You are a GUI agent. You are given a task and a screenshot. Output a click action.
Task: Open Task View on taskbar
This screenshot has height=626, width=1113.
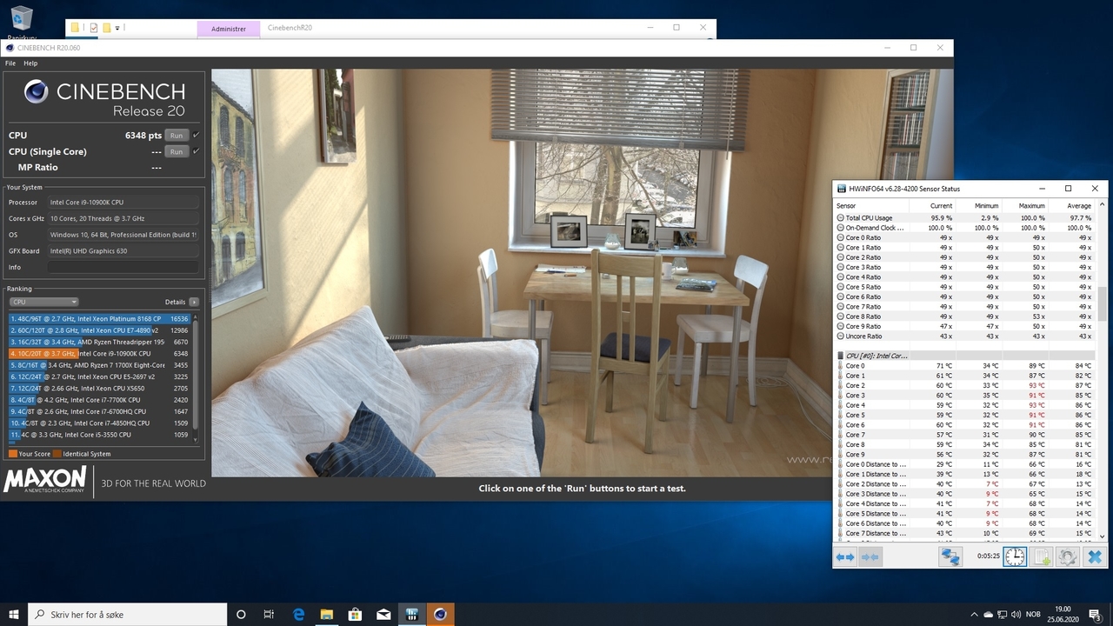270,614
